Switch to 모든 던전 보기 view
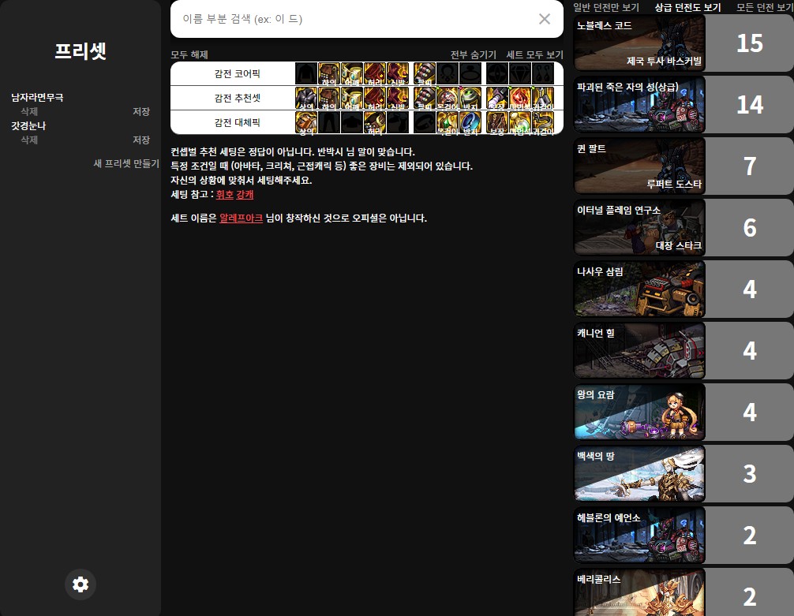Viewport: 794px width, 616px height. pyautogui.click(x=765, y=7)
